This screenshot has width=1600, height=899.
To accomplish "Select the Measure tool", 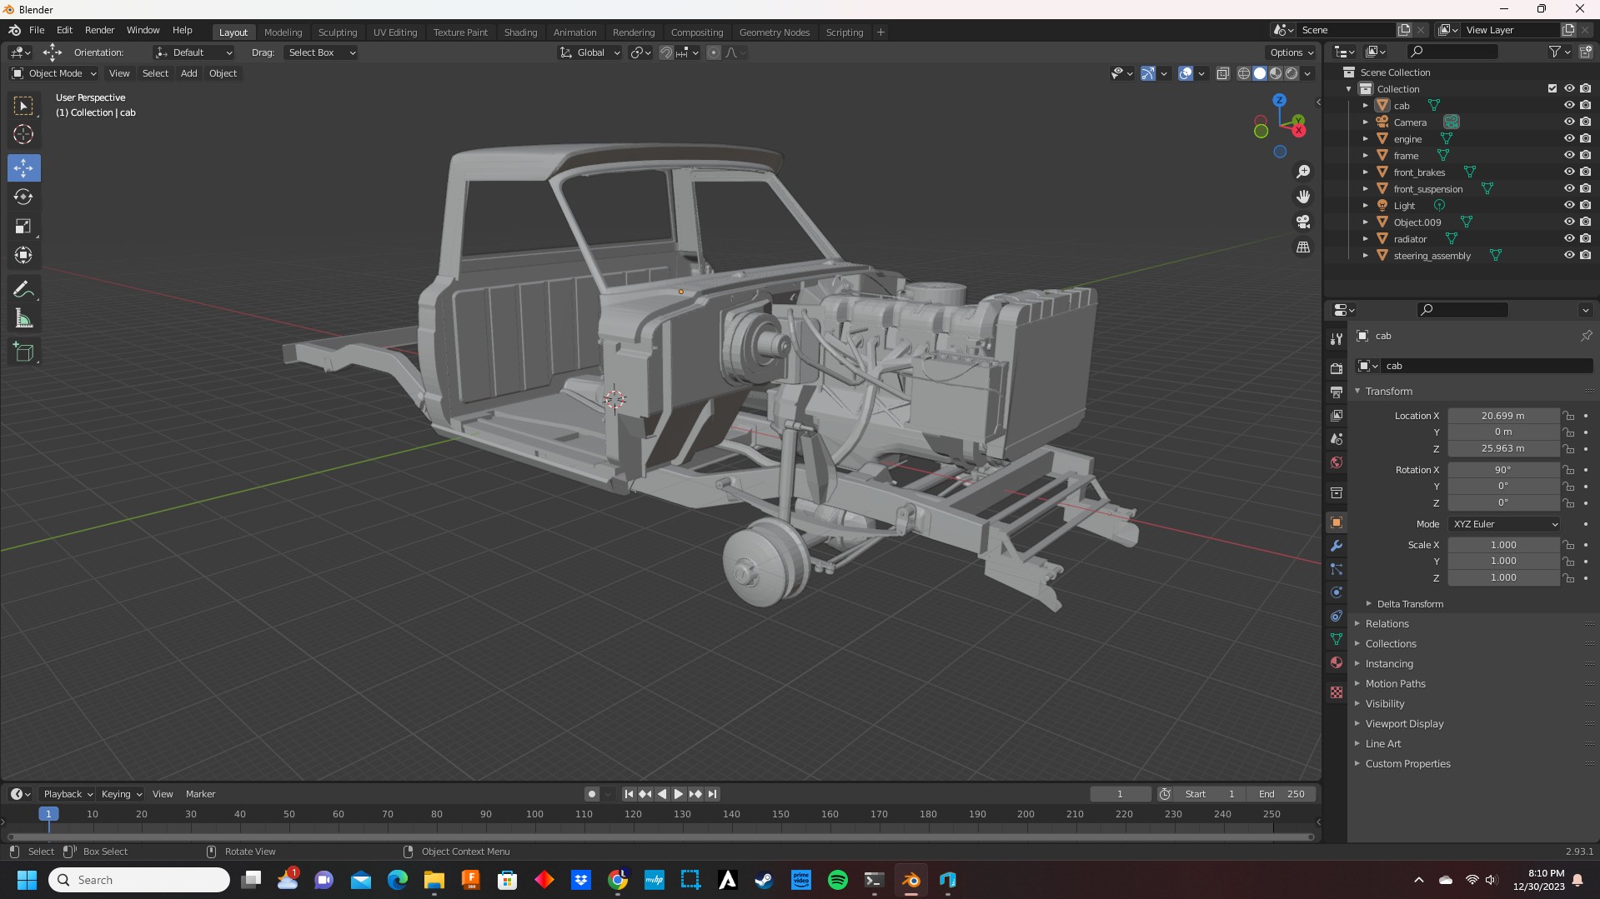I will click(x=23, y=319).
